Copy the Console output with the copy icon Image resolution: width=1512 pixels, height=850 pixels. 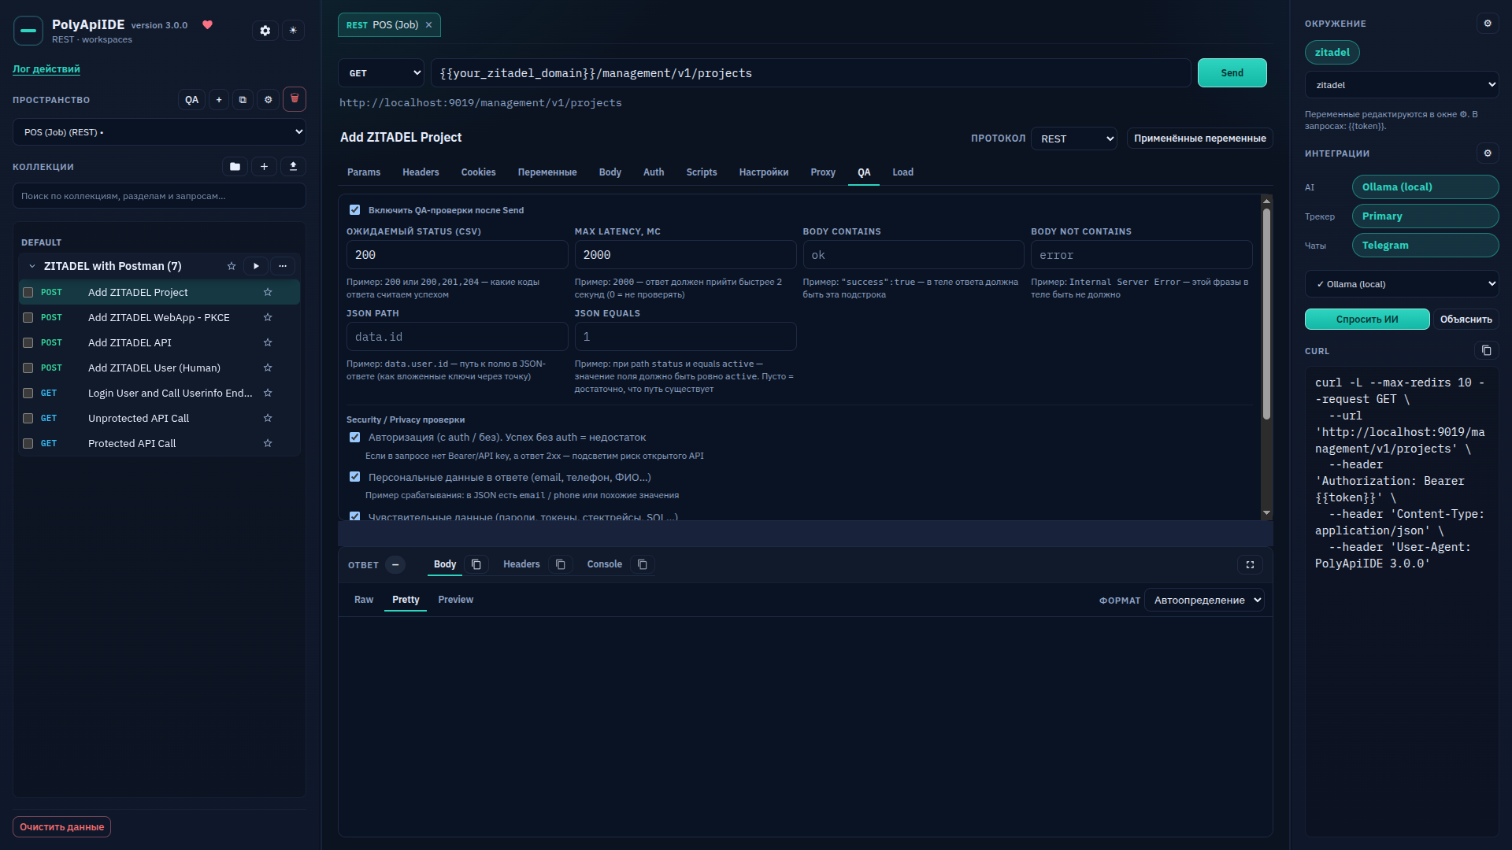pyautogui.click(x=643, y=564)
